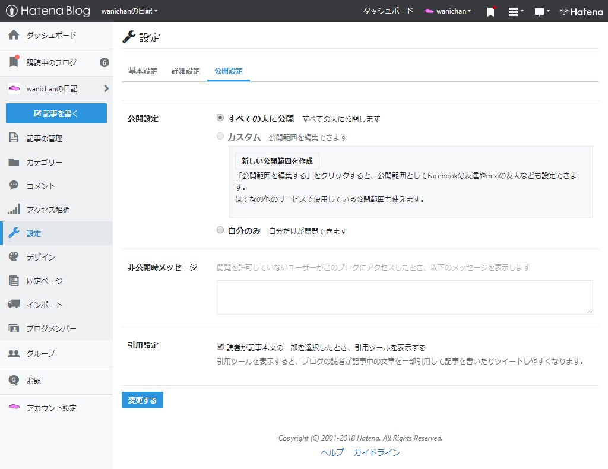Viewport: 608px width, 469px height.
Task: Click the 新しい公開範囲を作成 button
Action: [277, 161]
